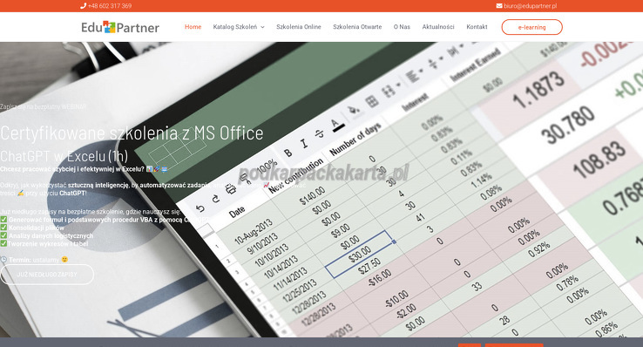This screenshot has height=347, width=643.
Task: Click the biuro@edupartner.pl email link
Action: [531, 6]
